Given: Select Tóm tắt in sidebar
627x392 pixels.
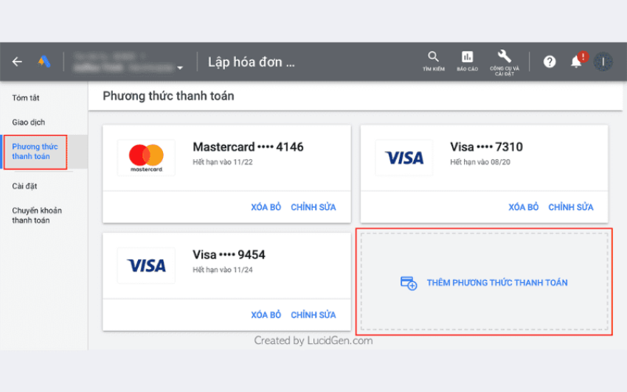Looking at the screenshot, I should point(26,98).
